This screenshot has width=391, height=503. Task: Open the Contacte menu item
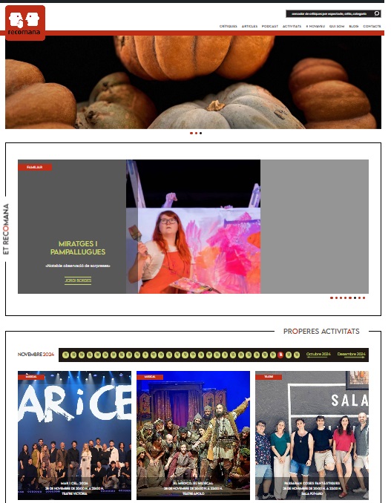(x=372, y=26)
